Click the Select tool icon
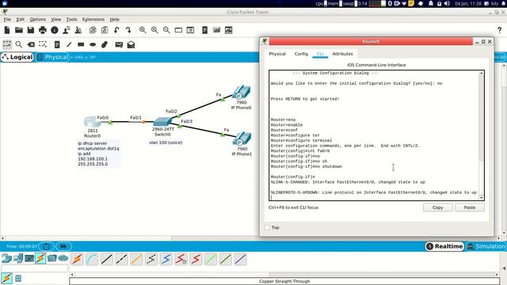This screenshot has width=507, height=285. click(7, 44)
